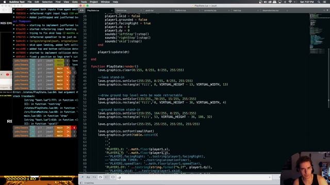Open the Goto menu
330x185 pixels.
click(x=75, y=2)
